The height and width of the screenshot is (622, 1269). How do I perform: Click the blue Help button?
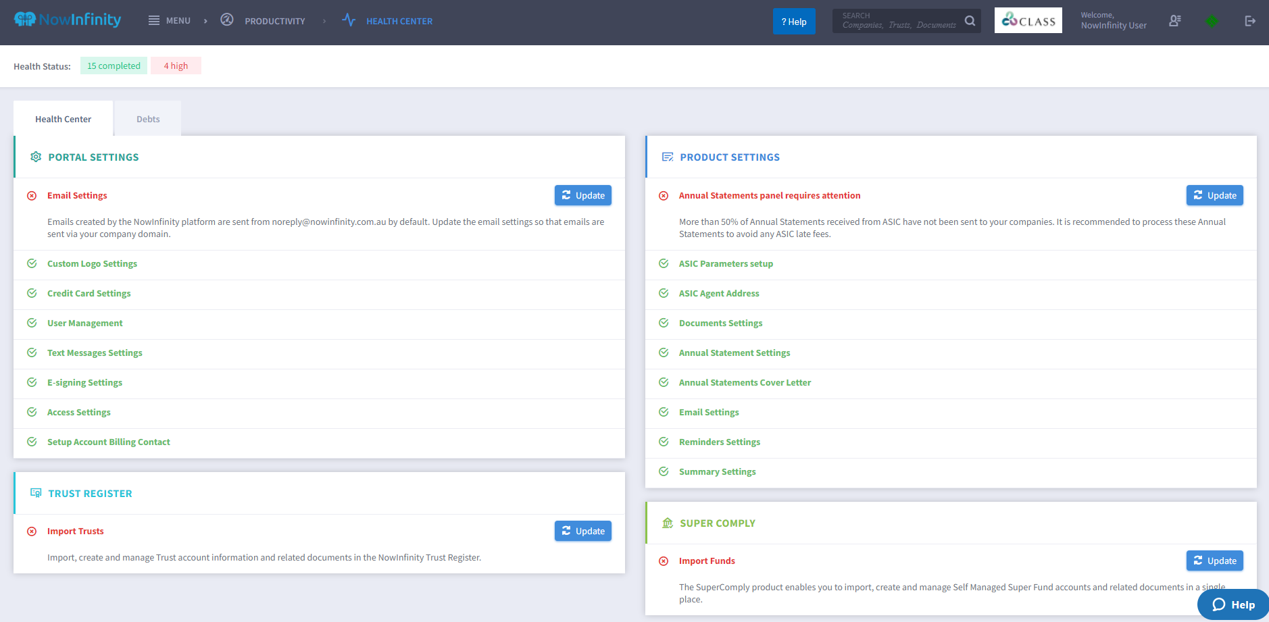pyautogui.click(x=794, y=22)
